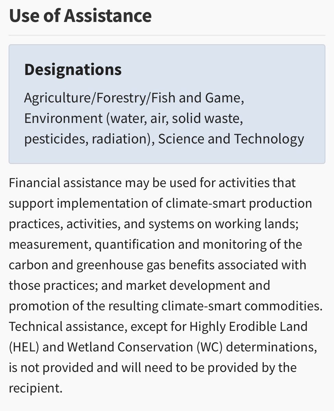Viewport: 334px width, 411px height.
Task: Click the divider line below the heading
Action: (x=167, y=35)
